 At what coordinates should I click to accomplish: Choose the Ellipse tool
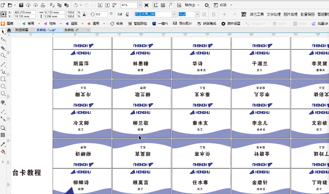point(3,86)
